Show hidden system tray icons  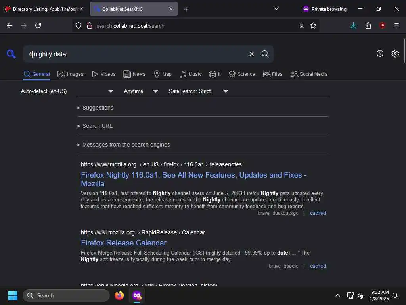[338, 295]
